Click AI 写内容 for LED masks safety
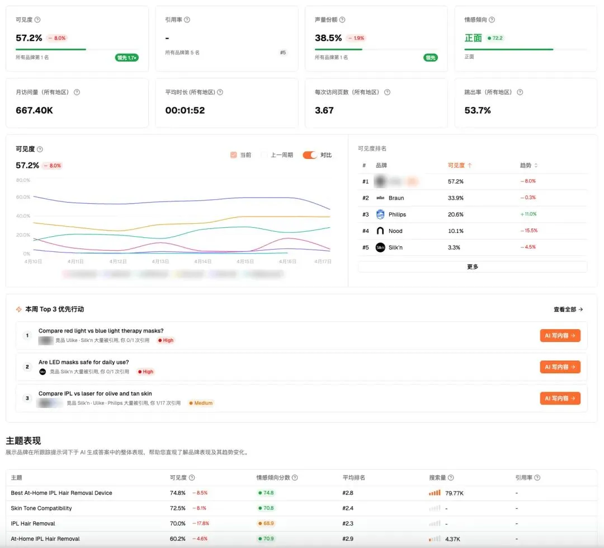 560,367
